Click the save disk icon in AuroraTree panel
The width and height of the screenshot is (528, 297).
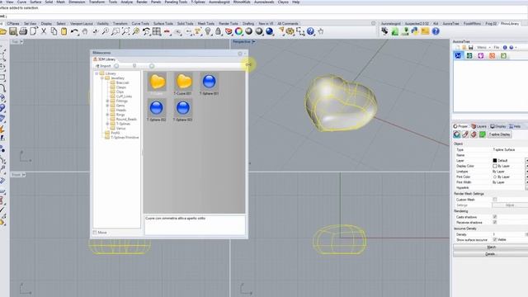pyautogui.click(x=471, y=48)
